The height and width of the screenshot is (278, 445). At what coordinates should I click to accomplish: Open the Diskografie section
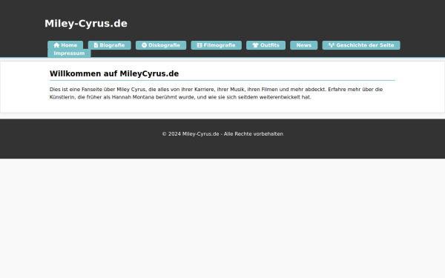(x=161, y=45)
